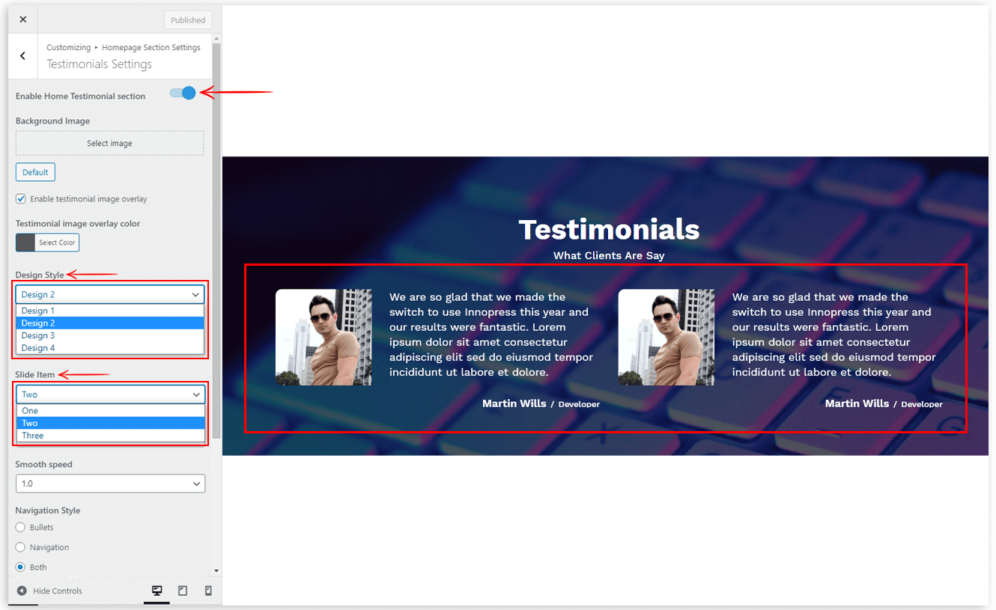Click the Default button
996x610 pixels.
[x=35, y=172]
